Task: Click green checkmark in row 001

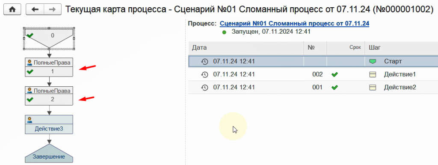Action: 334,87
